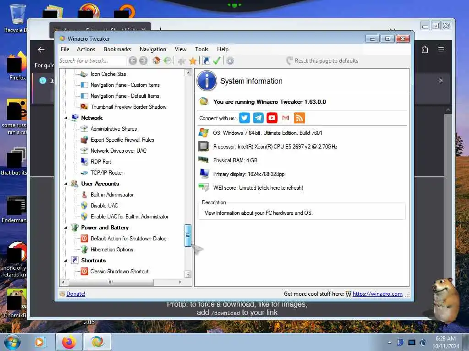
Task: Click the shortcut arrow icon in toolbar
Action: pyautogui.click(x=206, y=61)
